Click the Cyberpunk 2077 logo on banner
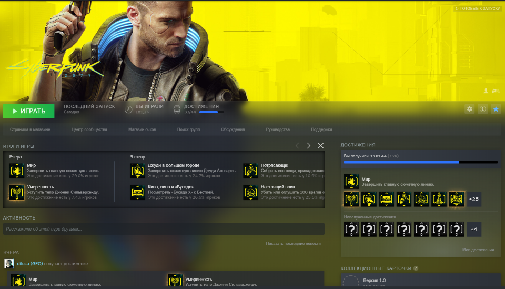Screen dimensions: 505x289 (54, 69)
